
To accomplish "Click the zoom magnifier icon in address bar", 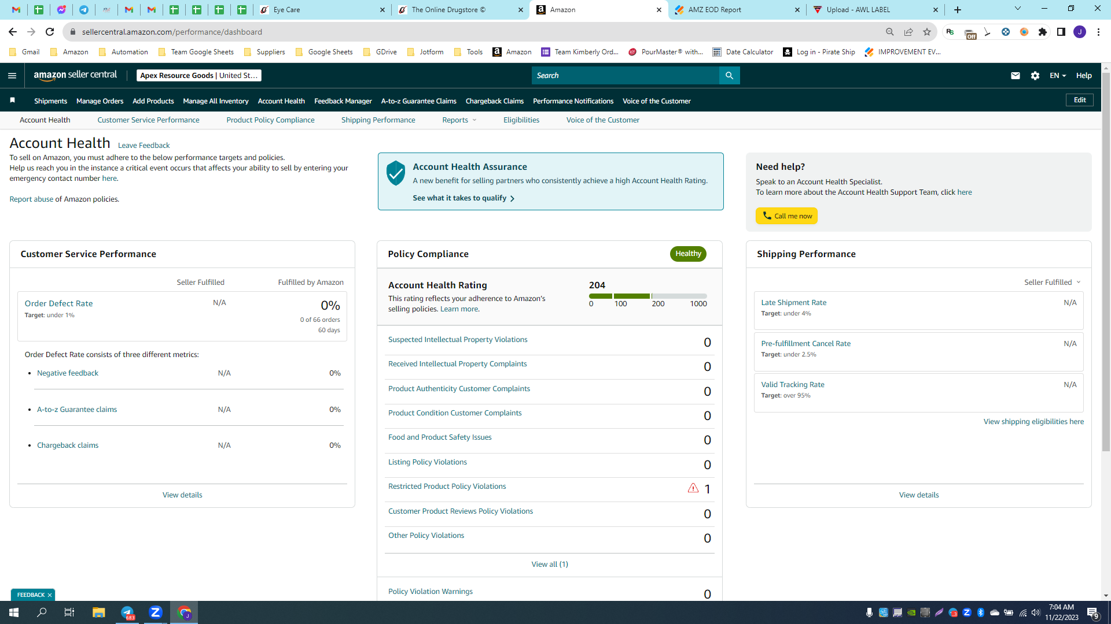I will click(890, 32).
